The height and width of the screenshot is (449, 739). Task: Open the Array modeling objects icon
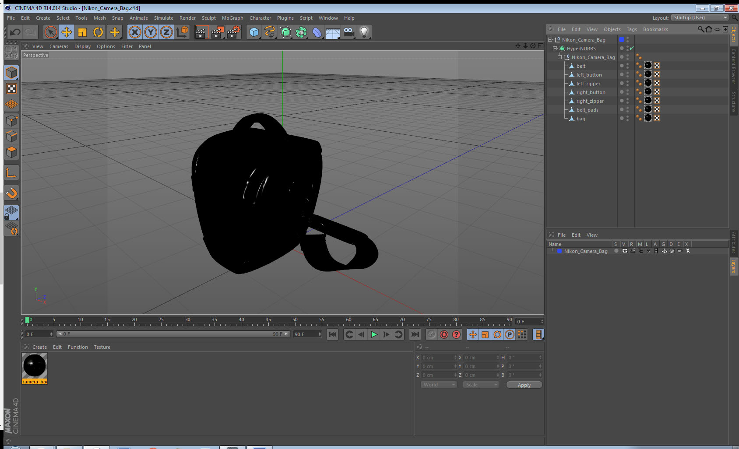click(301, 32)
